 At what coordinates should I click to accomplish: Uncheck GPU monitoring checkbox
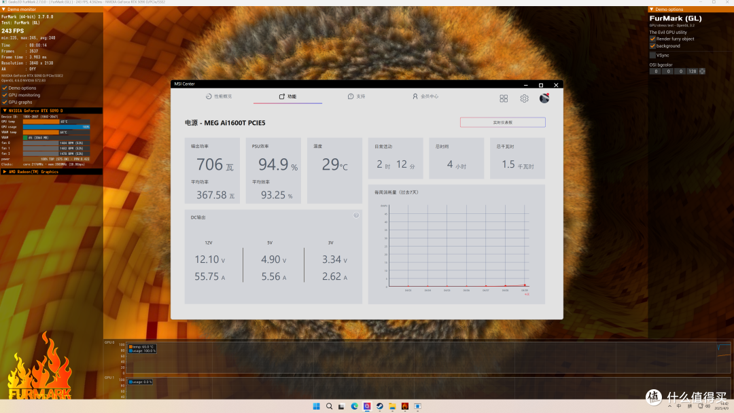[5, 95]
